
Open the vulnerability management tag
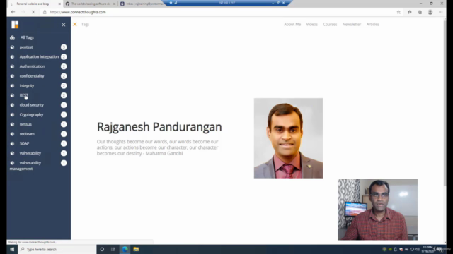click(x=25, y=166)
